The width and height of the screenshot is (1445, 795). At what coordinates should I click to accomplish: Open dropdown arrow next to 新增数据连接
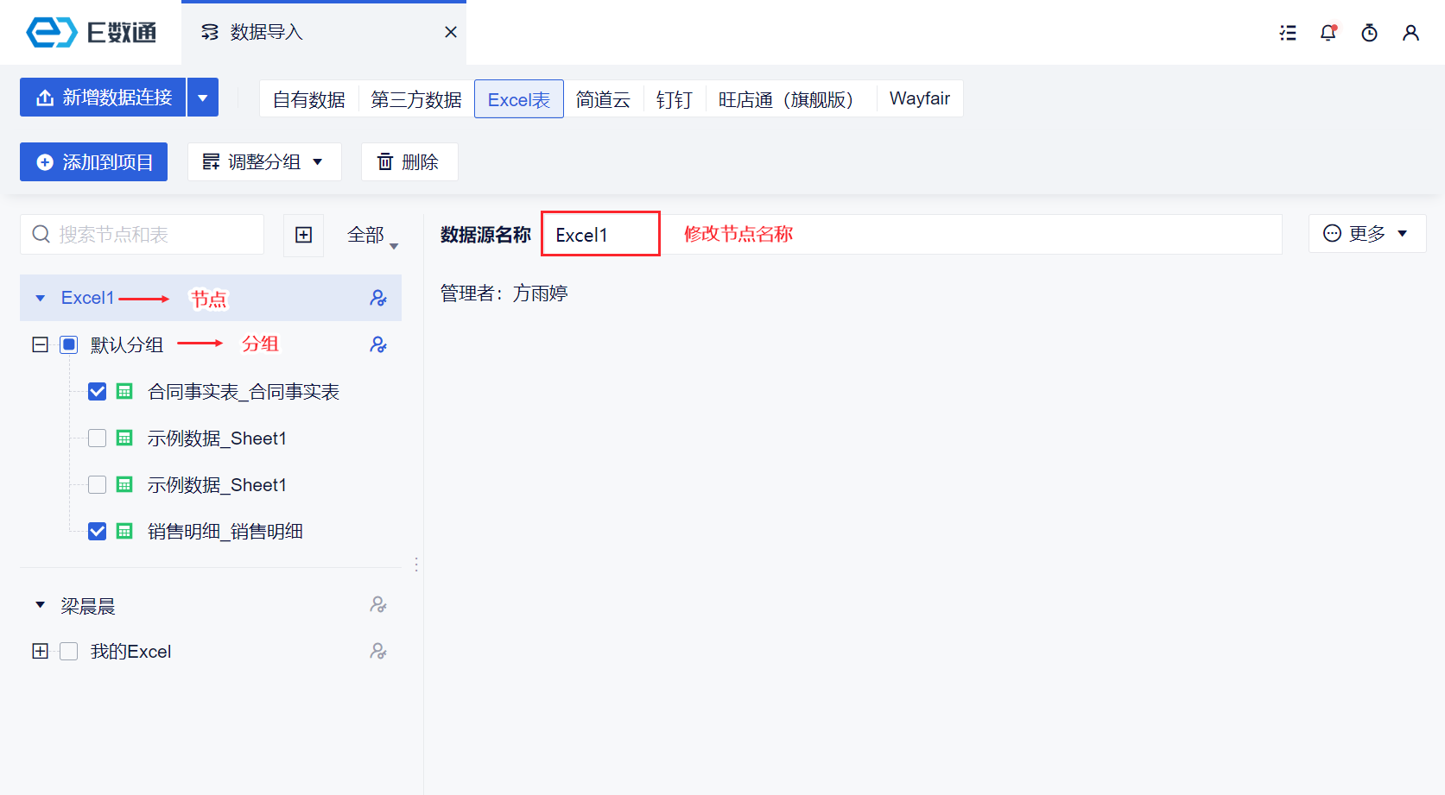(x=203, y=98)
